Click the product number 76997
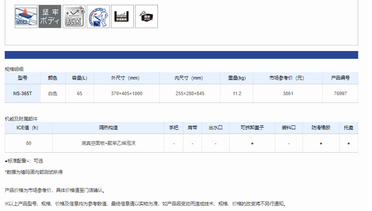This screenshot has width=372, height=211. point(340,94)
